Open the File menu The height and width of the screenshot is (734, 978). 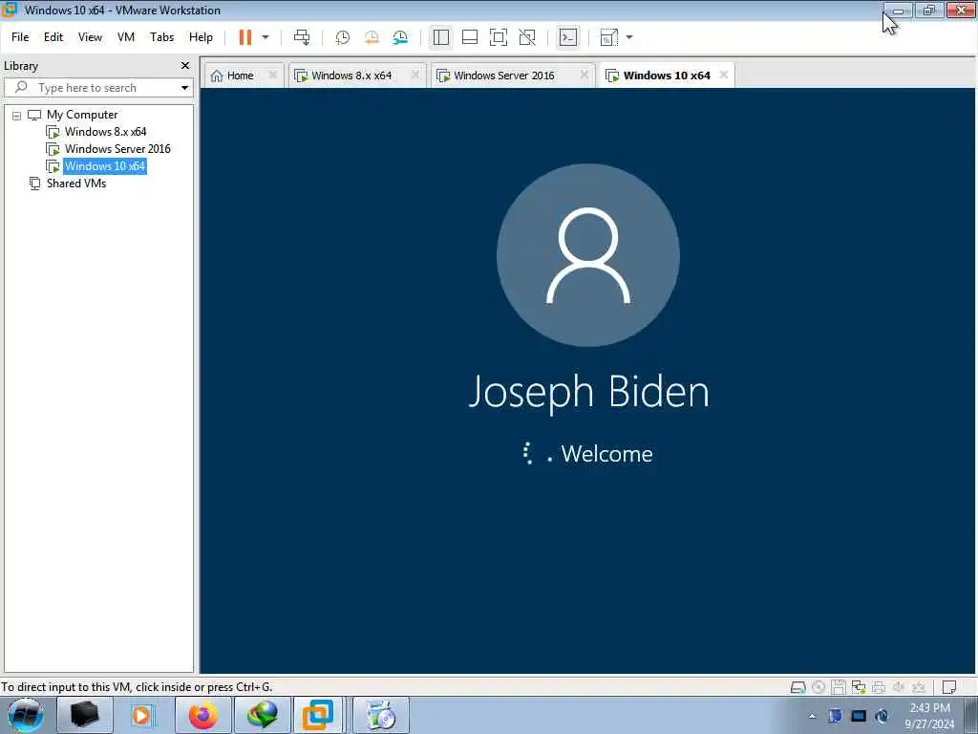pyautogui.click(x=20, y=37)
